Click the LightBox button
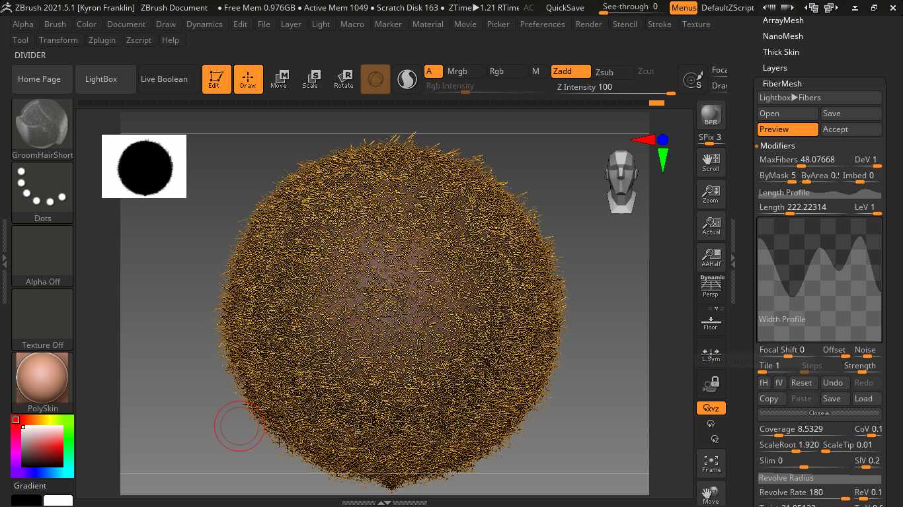903x507 pixels. pyautogui.click(x=101, y=79)
